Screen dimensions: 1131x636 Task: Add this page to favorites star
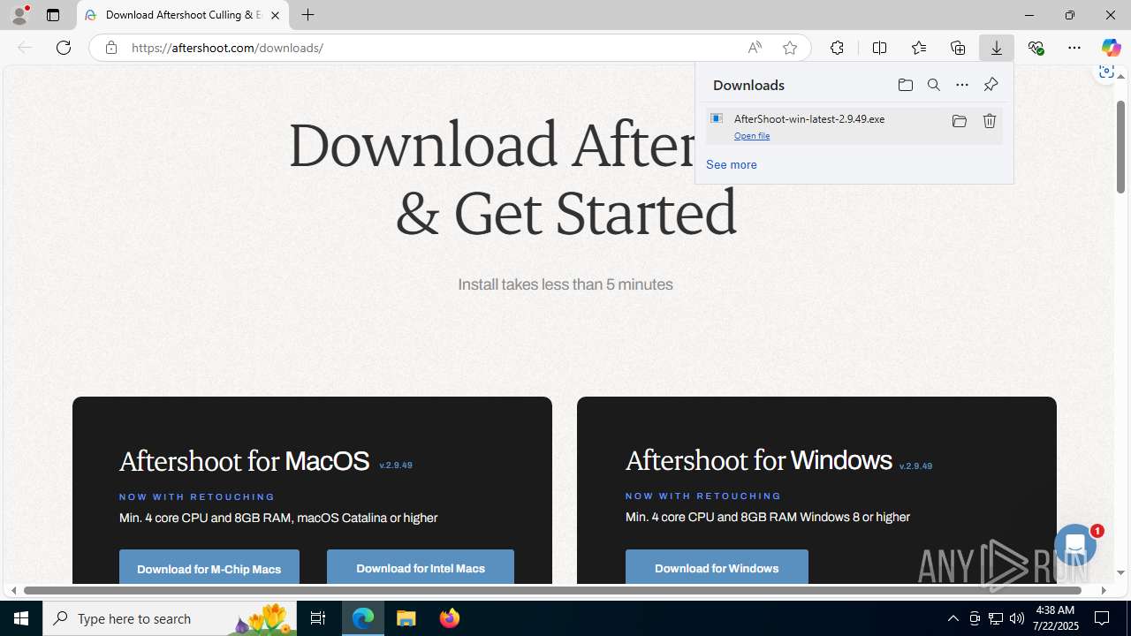coord(790,48)
